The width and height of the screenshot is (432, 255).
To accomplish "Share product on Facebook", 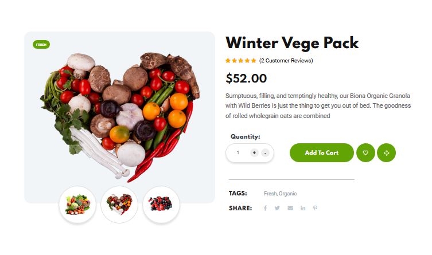I will pyautogui.click(x=265, y=208).
